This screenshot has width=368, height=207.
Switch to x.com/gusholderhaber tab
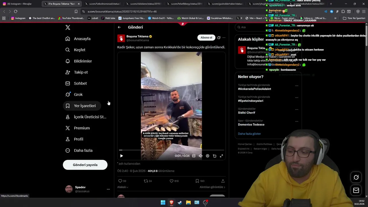(x=225, y=4)
